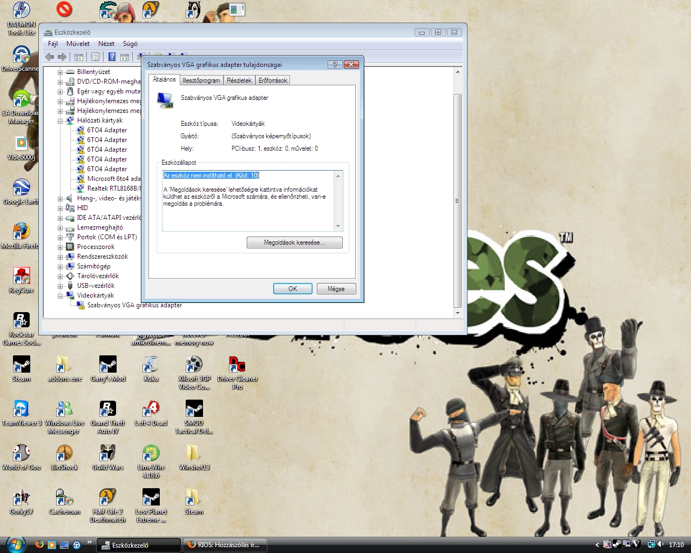This screenshot has width=691, height=553.
Task: Open the RegCure desktop icon
Action: point(21,280)
